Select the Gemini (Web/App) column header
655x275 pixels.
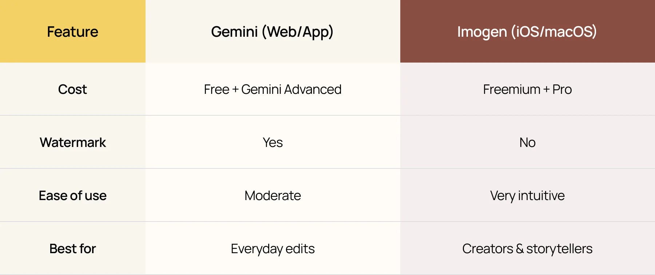pyautogui.click(x=272, y=32)
